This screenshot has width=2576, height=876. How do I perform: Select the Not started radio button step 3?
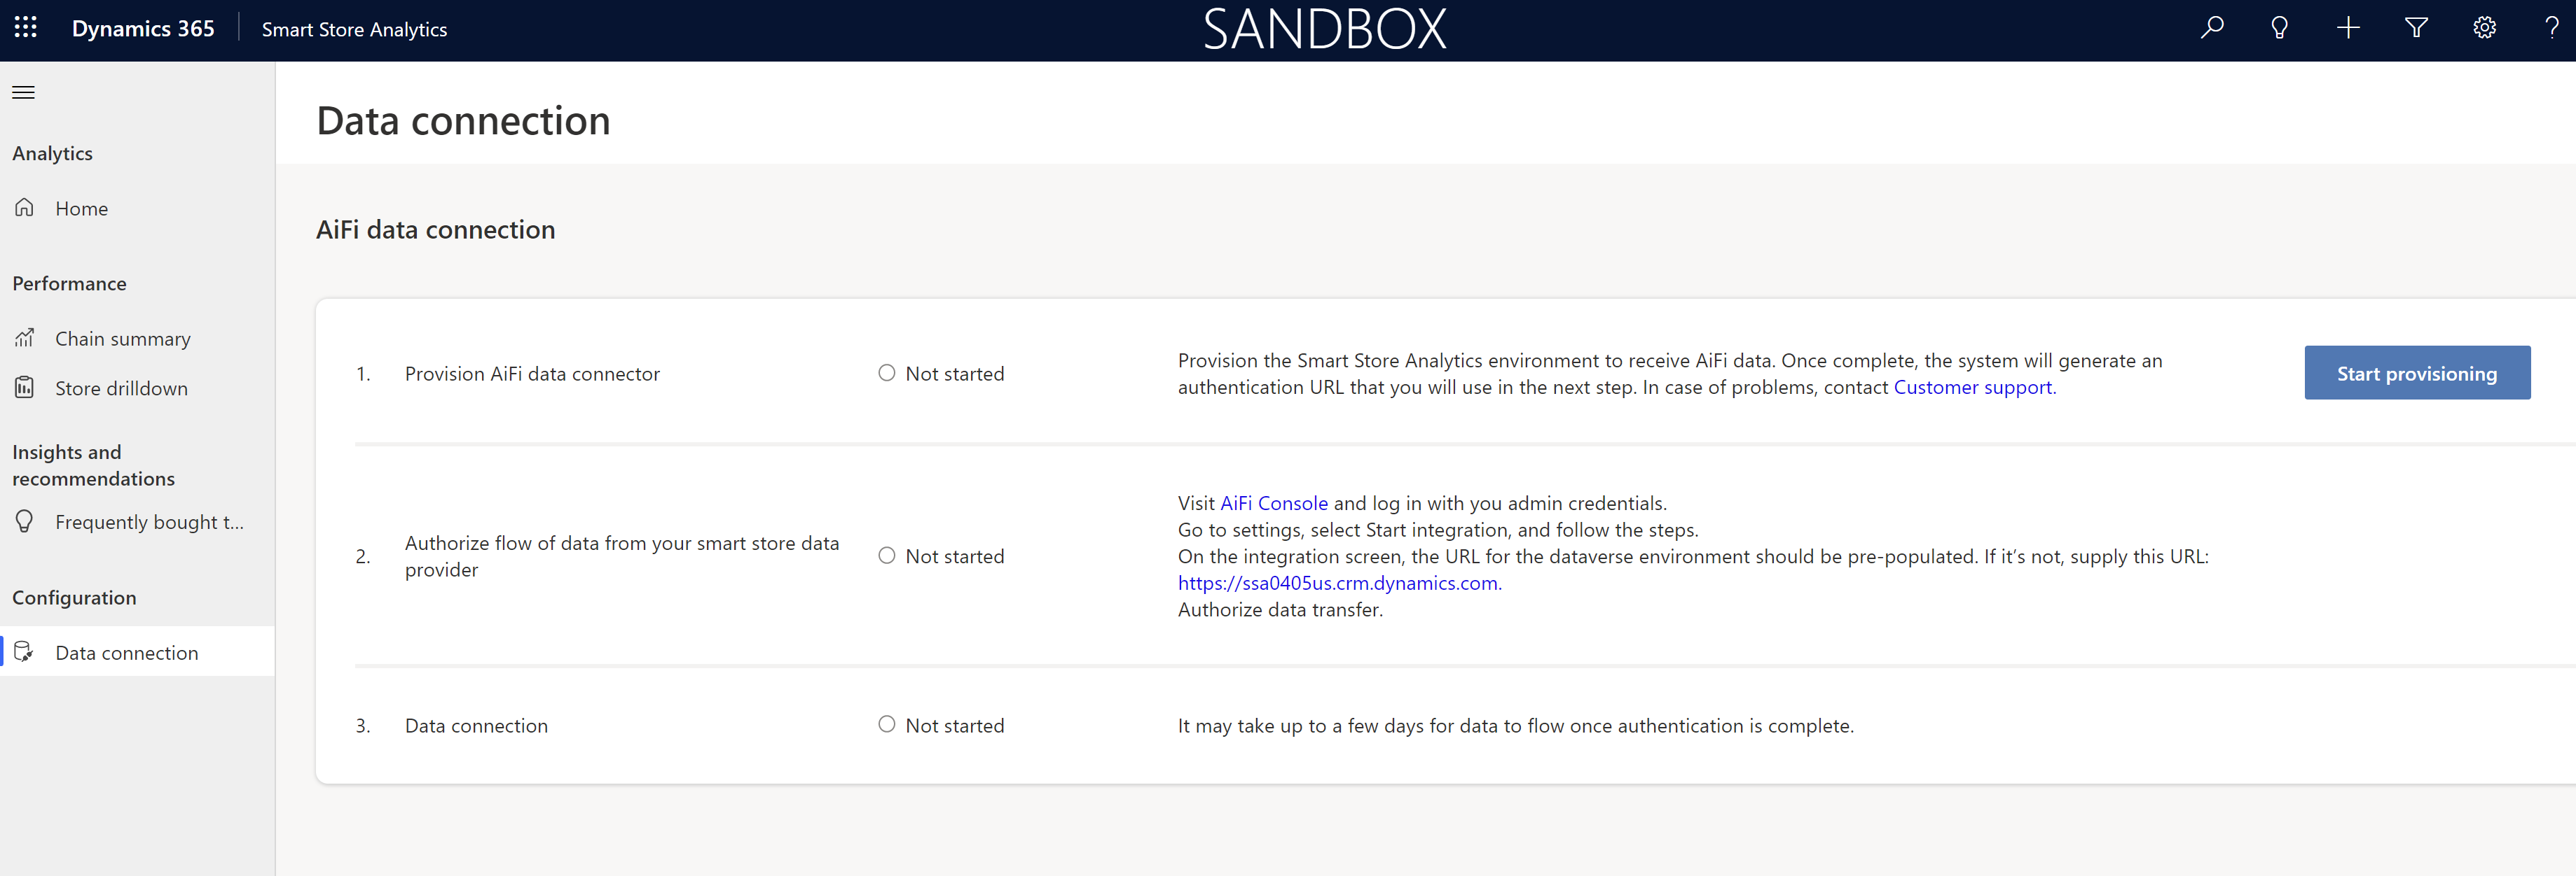coord(886,723)
